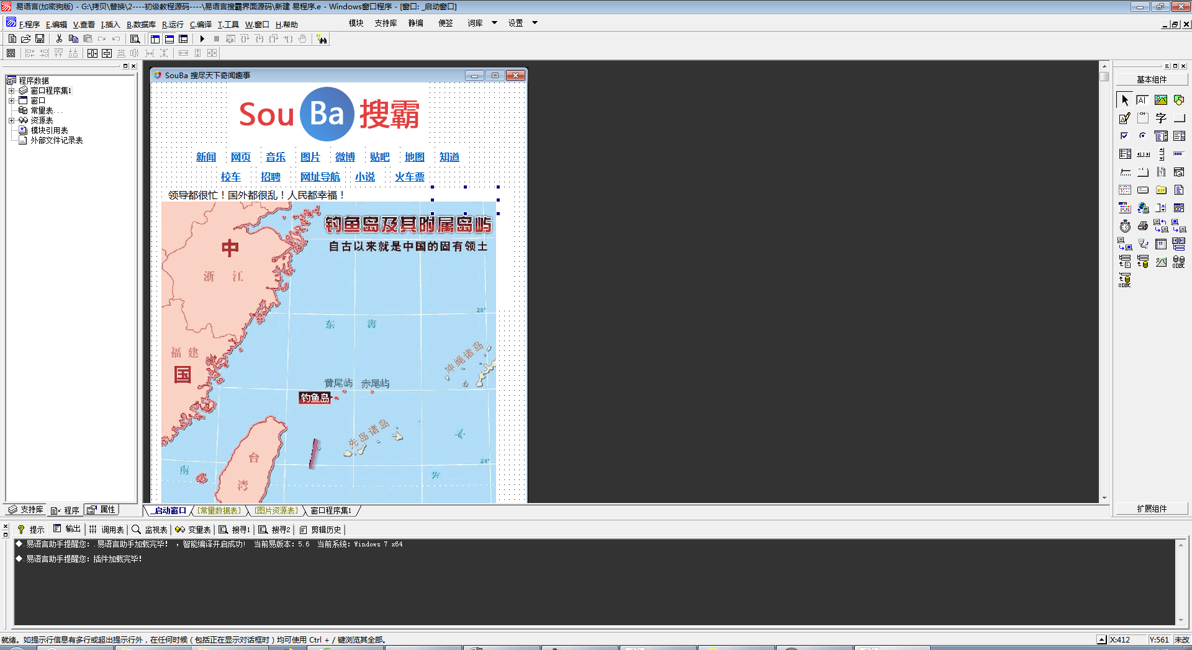Open the 变量表 output tab
1192x650 pixels.
coord(193,530)
